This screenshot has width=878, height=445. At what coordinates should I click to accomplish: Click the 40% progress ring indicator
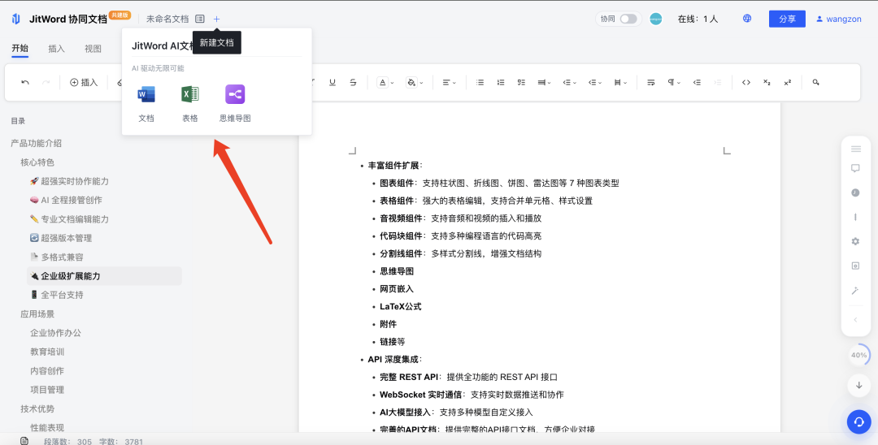(x=859, y=355)
